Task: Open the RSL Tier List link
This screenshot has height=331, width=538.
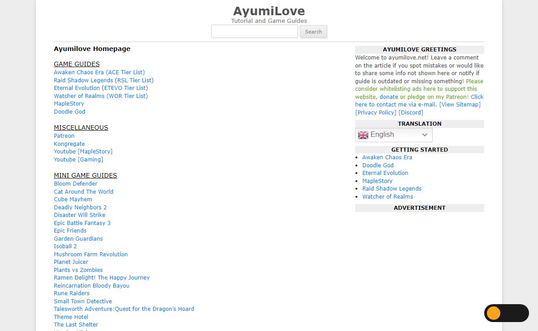Action: pos(134,81)
